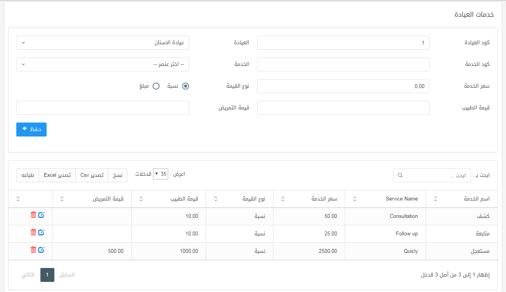This screenshot has width=506, height=292.
Task: Open the entries count dropdown showing 35
Action: coord(161,174)
